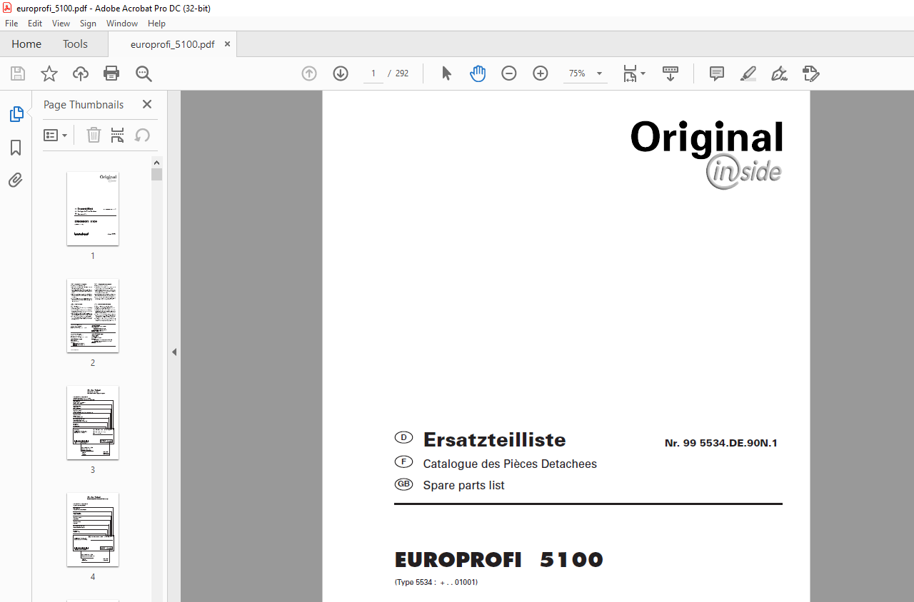Screen dimensions: 914x602
Task: Click the delete pages trash icon
Action: tap(94, 135)
